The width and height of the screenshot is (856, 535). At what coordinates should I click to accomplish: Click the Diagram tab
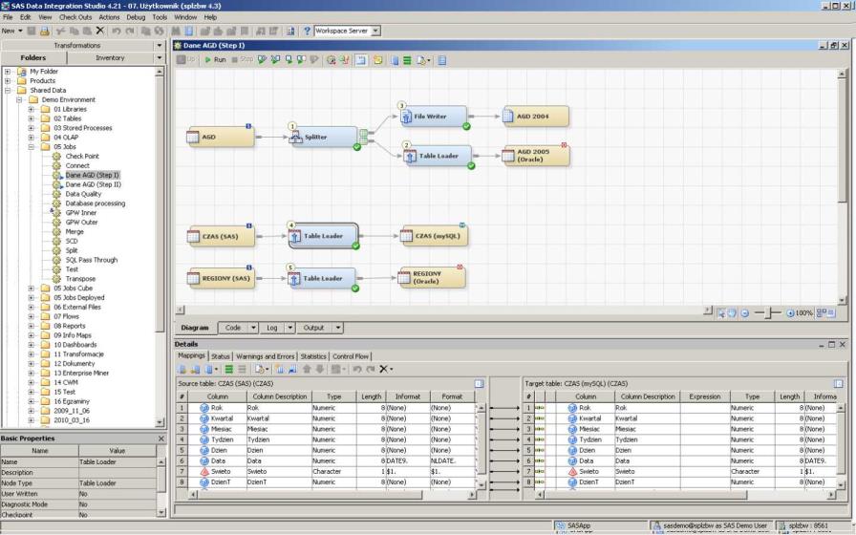[195, 328]
